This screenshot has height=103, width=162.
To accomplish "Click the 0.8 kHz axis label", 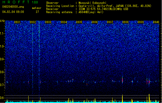I will pyautogui.click(x=2, y=72).
